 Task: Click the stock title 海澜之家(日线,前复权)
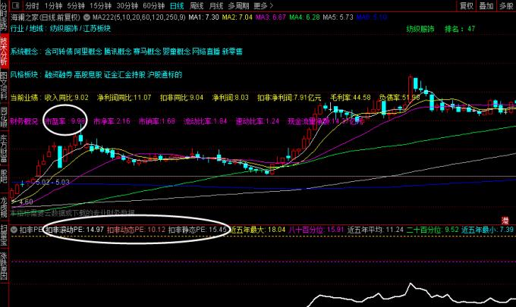(x=46, y=17)
